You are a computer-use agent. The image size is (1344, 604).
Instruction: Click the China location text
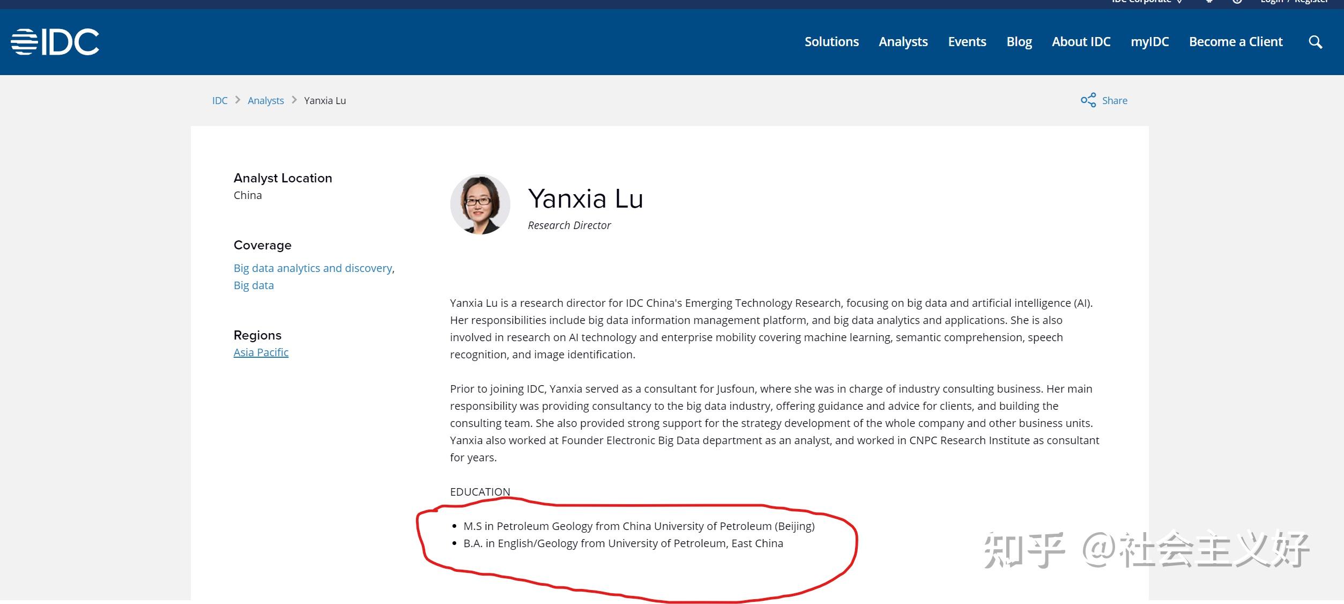tap(248, 195)
